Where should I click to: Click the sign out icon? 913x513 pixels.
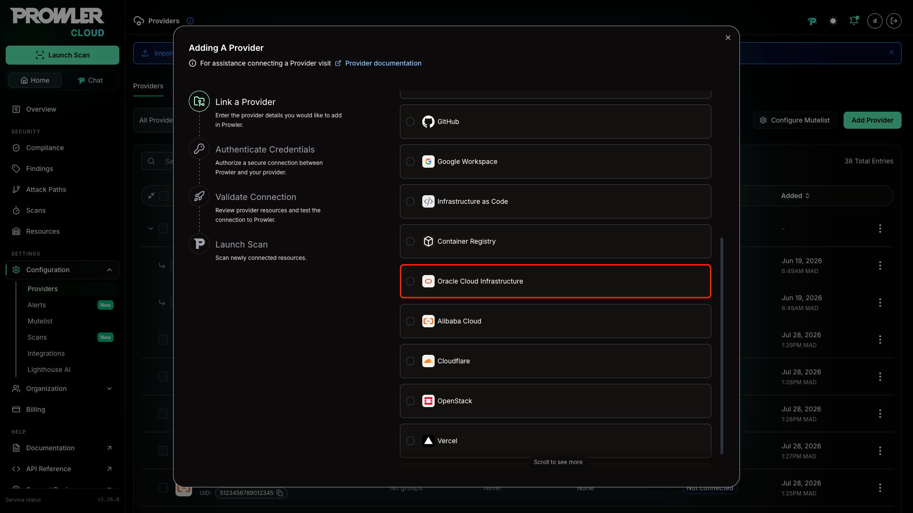(x=894, y=21)
